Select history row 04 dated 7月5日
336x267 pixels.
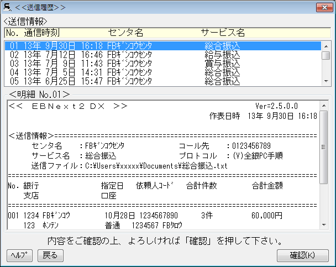point(163,72)
